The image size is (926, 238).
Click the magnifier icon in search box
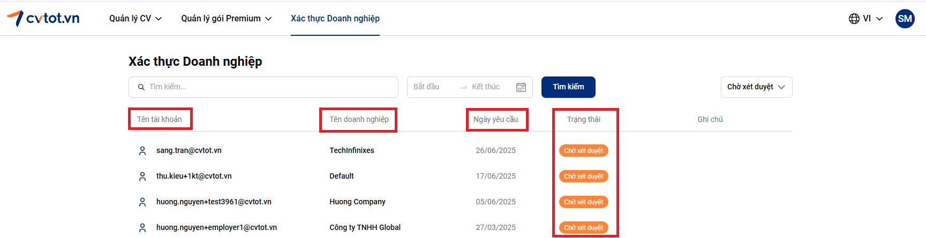pos(141,87)
